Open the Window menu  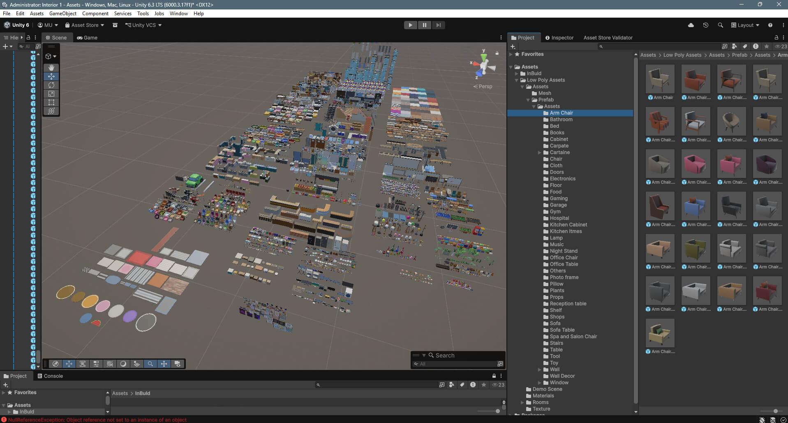pyautogui.click(x=179, y=14)
